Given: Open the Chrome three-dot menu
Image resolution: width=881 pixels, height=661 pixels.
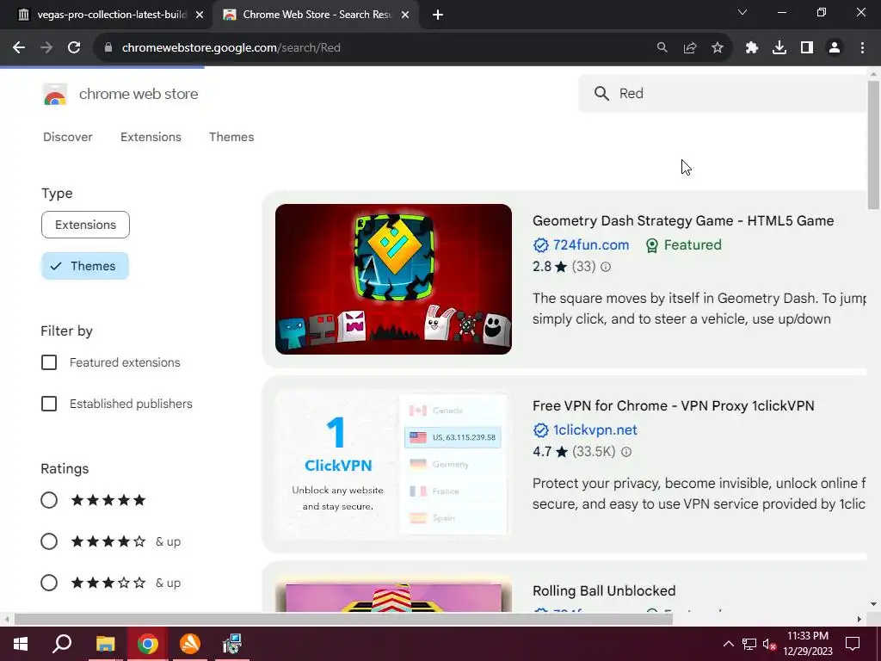Looking at the screenshot, I should [x=862, y=48].
